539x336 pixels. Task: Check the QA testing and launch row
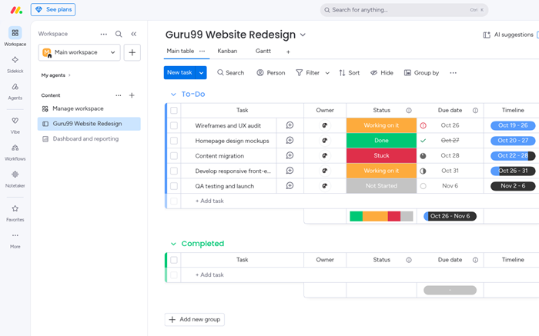174,186
